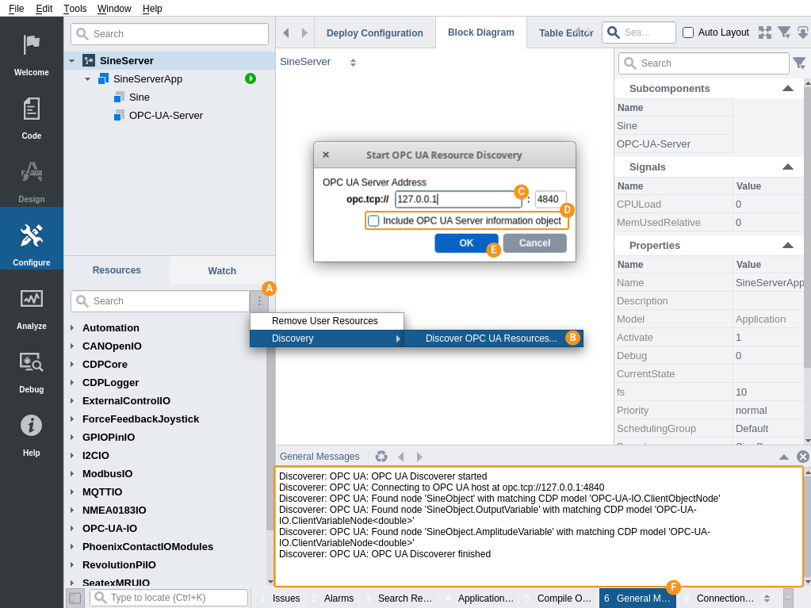Image resolution: width=811 pixels, height=608 pixels.
Task: Expand the ModbusIO resource category
Action: coord(72,474)
